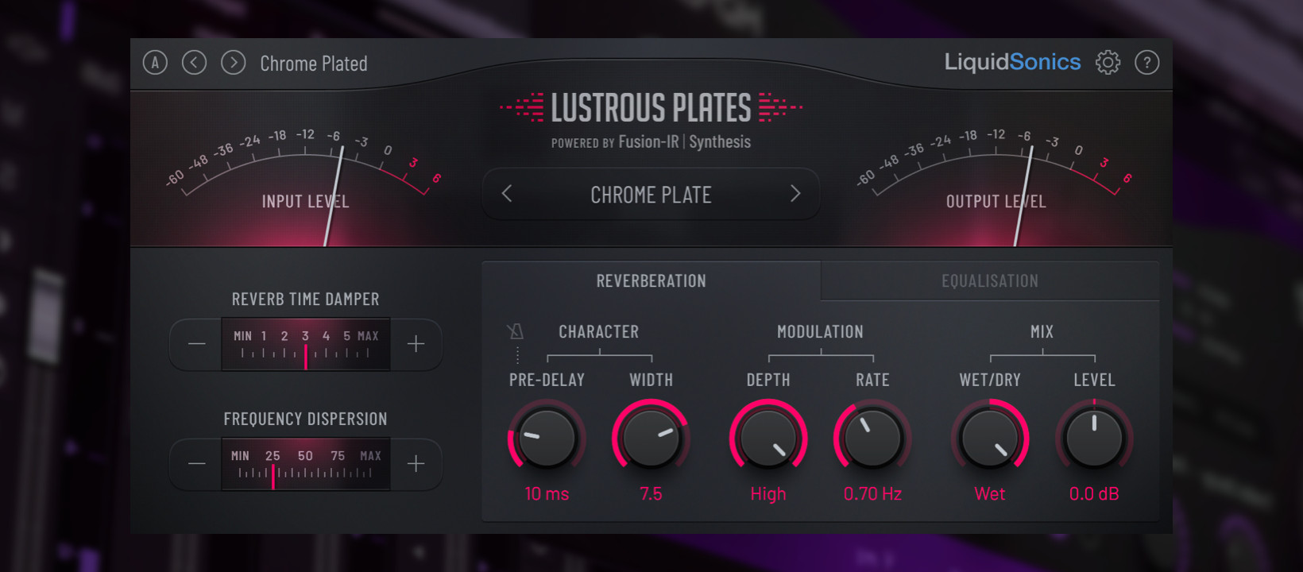Switch to the Equalisation tab
The width and height of the screenshot is (1303, 572).
coord(989,281)
